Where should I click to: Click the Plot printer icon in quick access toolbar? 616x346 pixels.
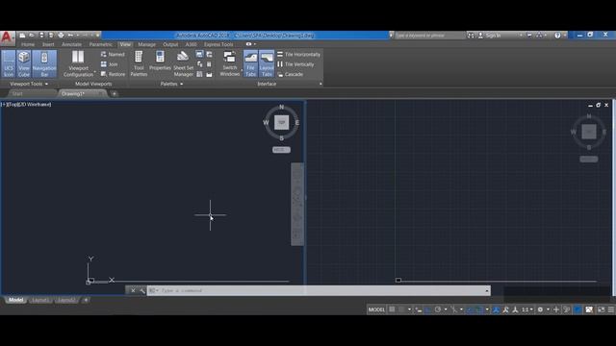(x=61, y=35)
